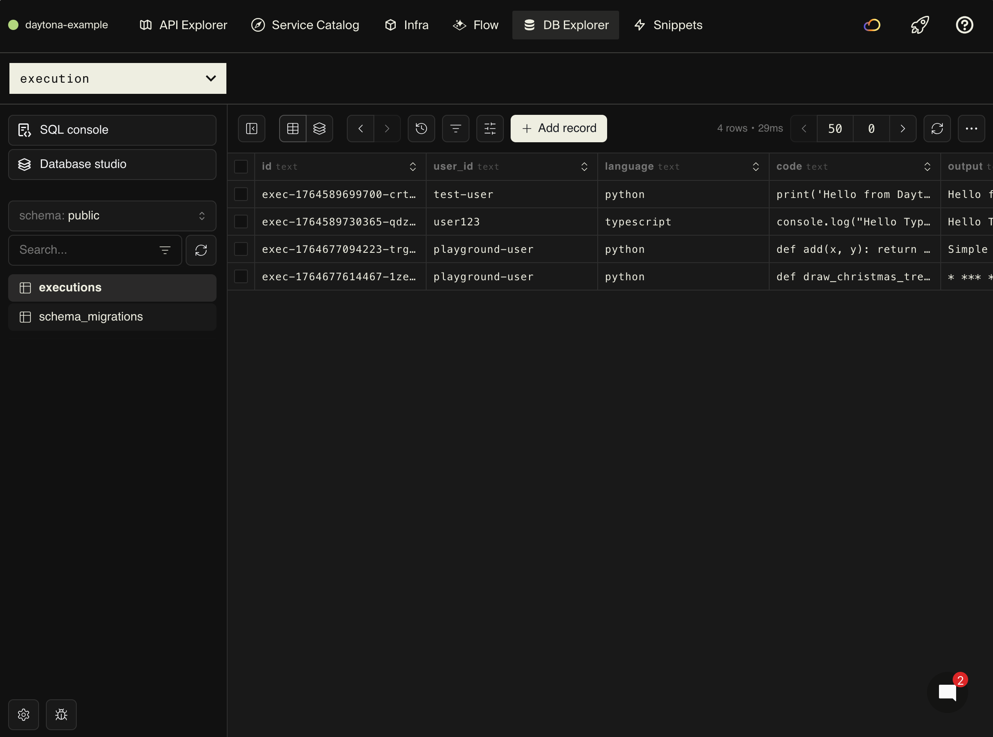Screen dimensions: 993x737
Task: Open the execution database dropdown
Action: (x=117, y=78)
